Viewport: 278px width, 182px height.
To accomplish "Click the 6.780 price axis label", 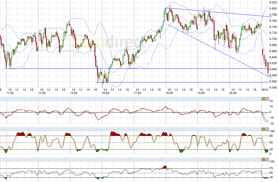I will click(273, 15).
